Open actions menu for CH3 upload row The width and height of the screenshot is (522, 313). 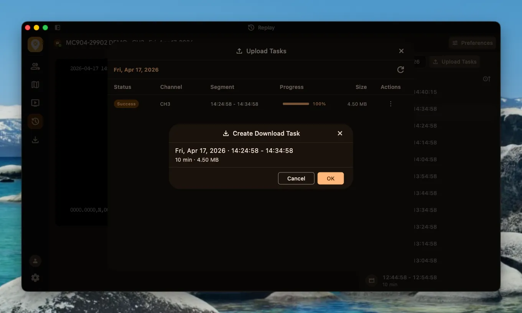[x=390, y=104]
